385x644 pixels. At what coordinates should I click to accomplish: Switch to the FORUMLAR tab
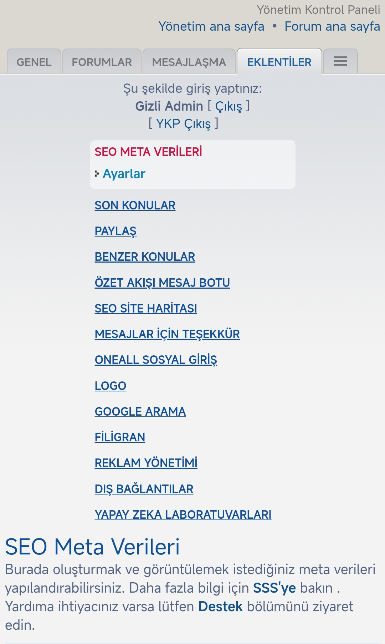coord(102,61)
